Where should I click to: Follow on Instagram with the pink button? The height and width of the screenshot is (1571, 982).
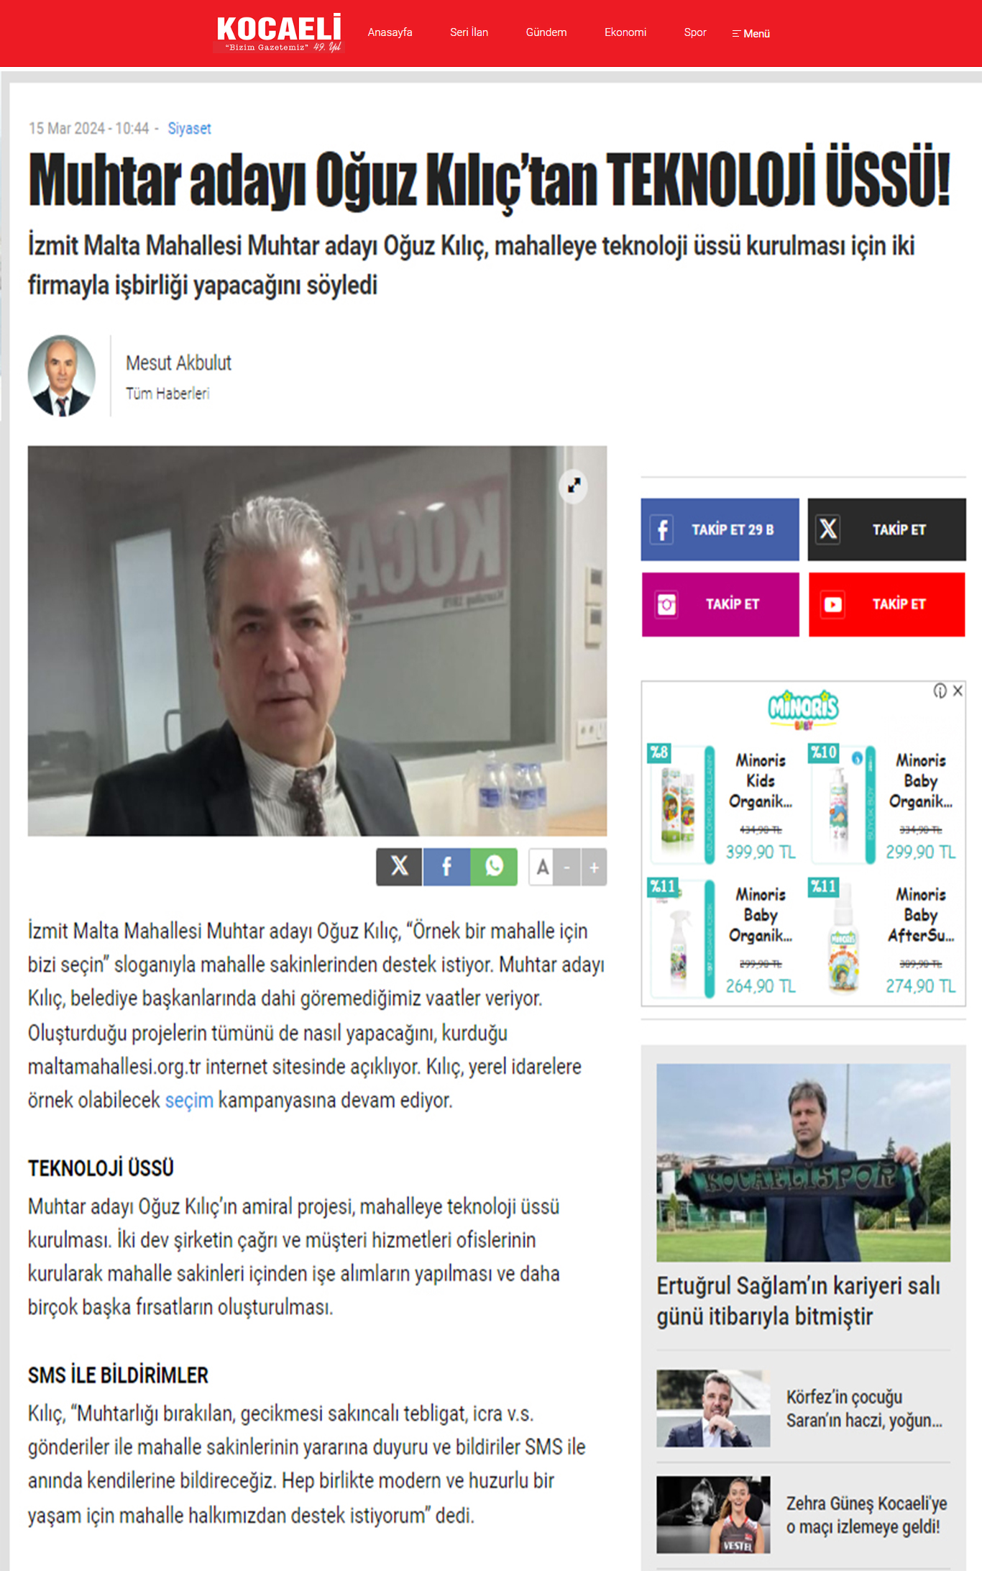(720, 604)
